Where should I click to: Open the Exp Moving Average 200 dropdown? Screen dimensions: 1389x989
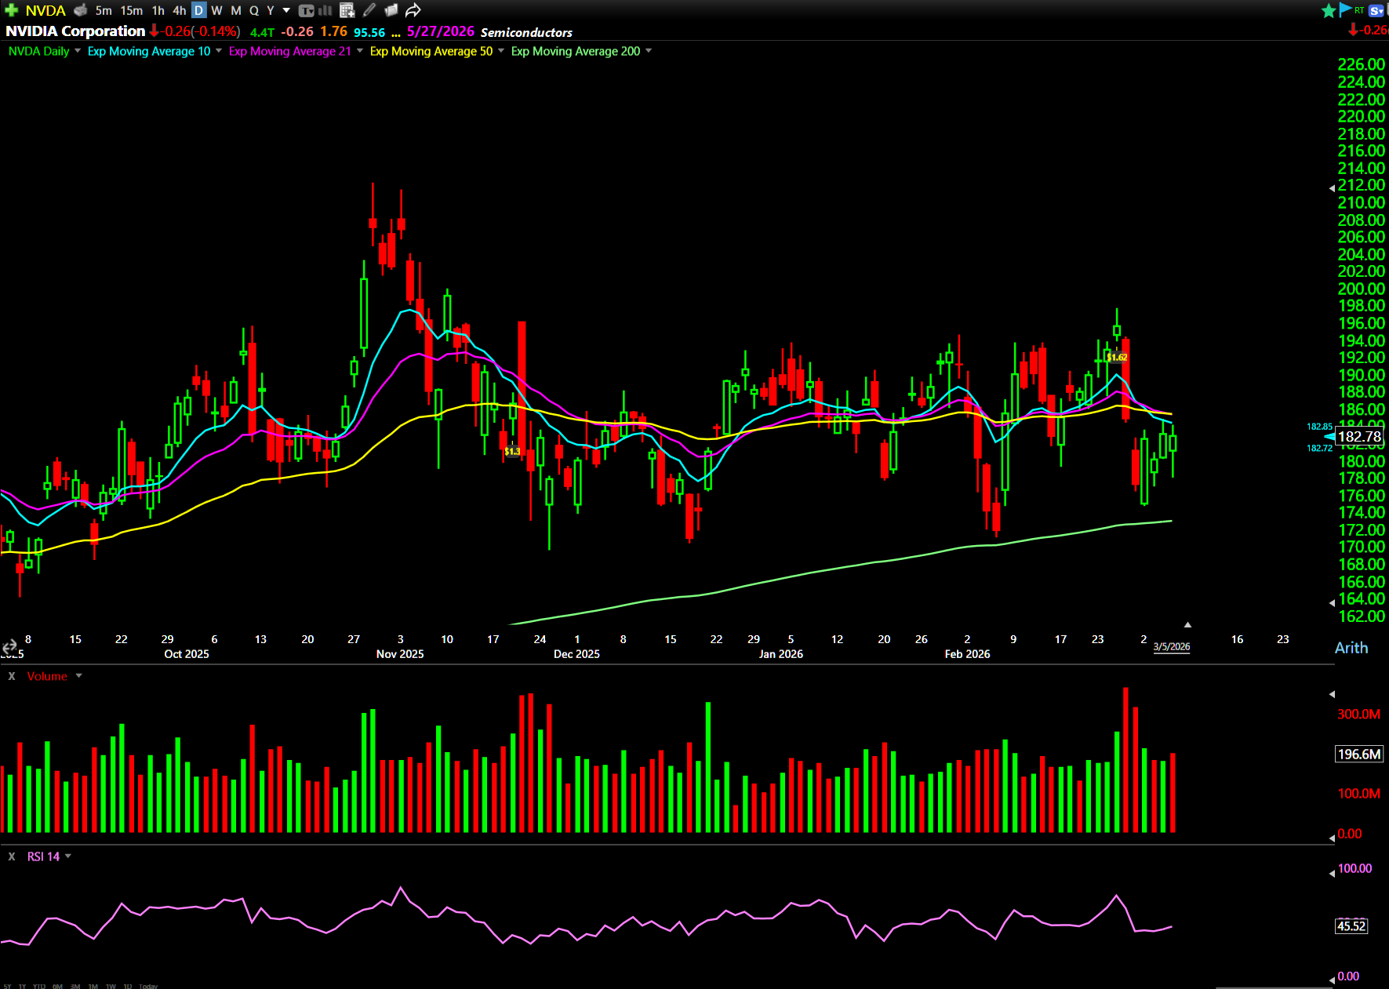(649, 51)
